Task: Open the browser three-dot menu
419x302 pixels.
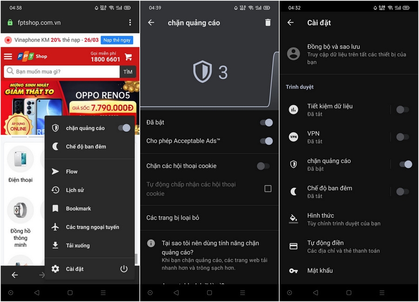Action: coord(130,22)
